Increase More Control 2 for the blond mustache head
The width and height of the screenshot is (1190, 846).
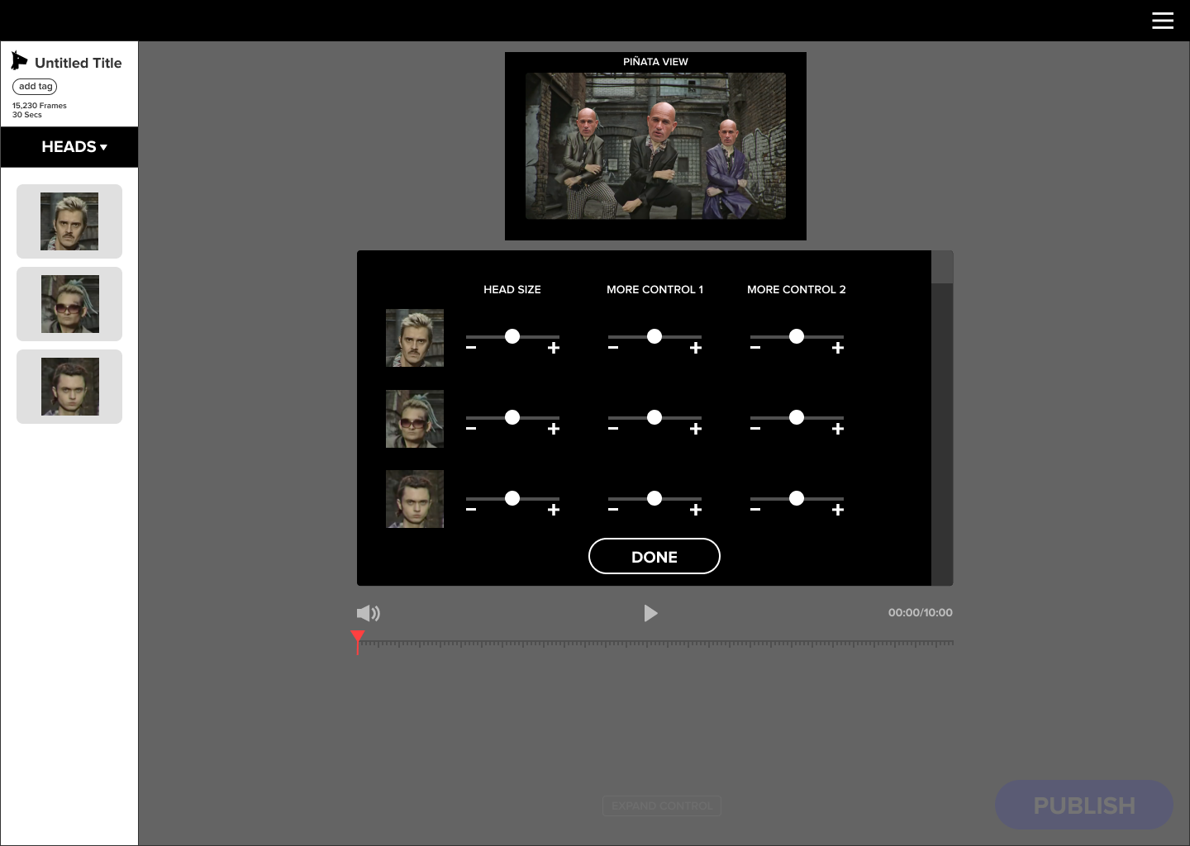(838, 348)
